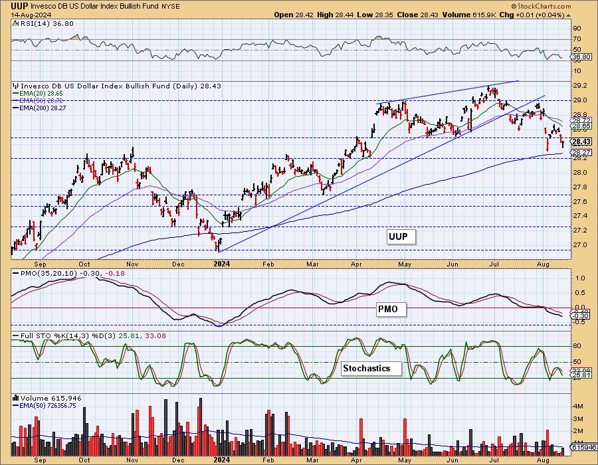Click the Volume 615,946 legend label
The width and height of the screenshot is (598, 465).
(50, 399)
